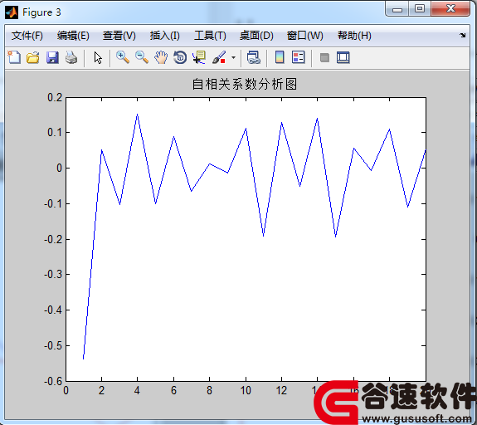
Task: Open the 插入(I) menu
Action: pos(164,36)
